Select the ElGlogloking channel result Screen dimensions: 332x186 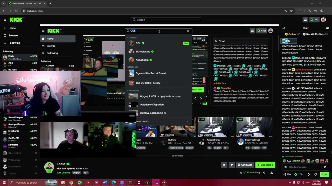tap(158, 51)
